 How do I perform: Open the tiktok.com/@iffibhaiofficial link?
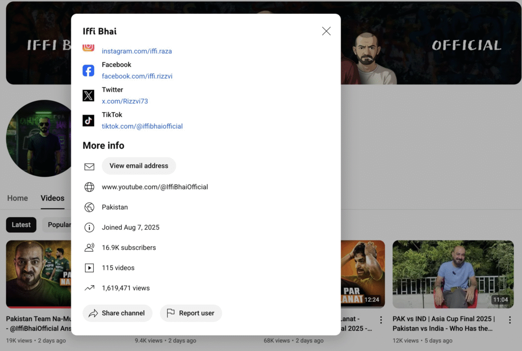(x=142, y=126)
